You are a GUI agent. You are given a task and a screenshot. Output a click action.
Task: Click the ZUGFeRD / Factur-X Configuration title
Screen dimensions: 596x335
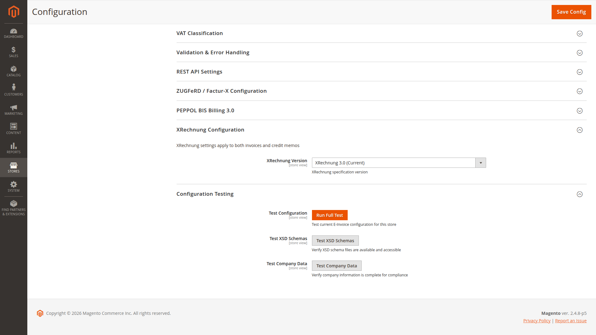pos(222,91)
